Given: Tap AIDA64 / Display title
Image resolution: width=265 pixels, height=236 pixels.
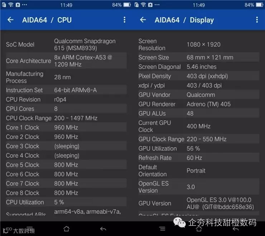Looking at the screenshot, I should click(x=184, y=20).
